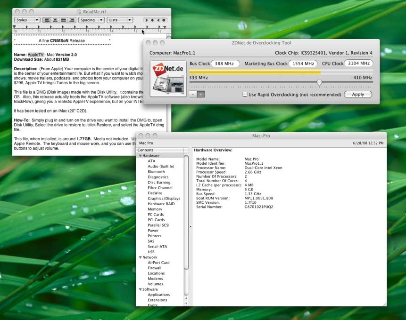Select SAS in the Hardware list
Image resolution: width=406 pixels, height=320 pixels.
point(151,241)
